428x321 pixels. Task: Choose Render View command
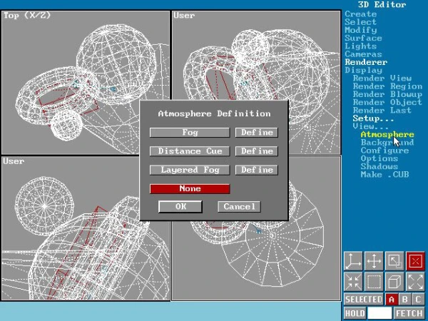coord(382,78)
